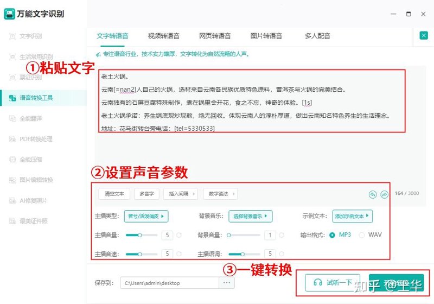
Task: Reset 主播音速 with its circle icon
Action: pos(179,254)
